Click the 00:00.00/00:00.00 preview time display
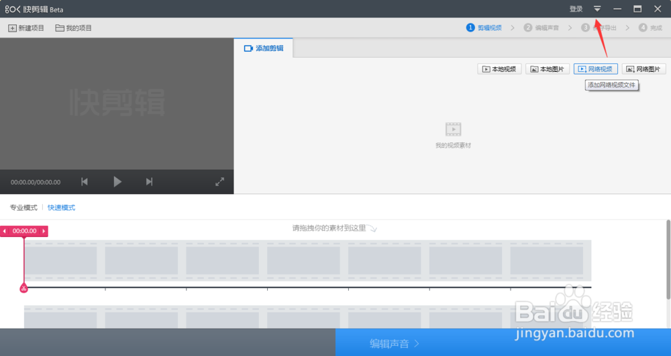 [x=36, y=182]
